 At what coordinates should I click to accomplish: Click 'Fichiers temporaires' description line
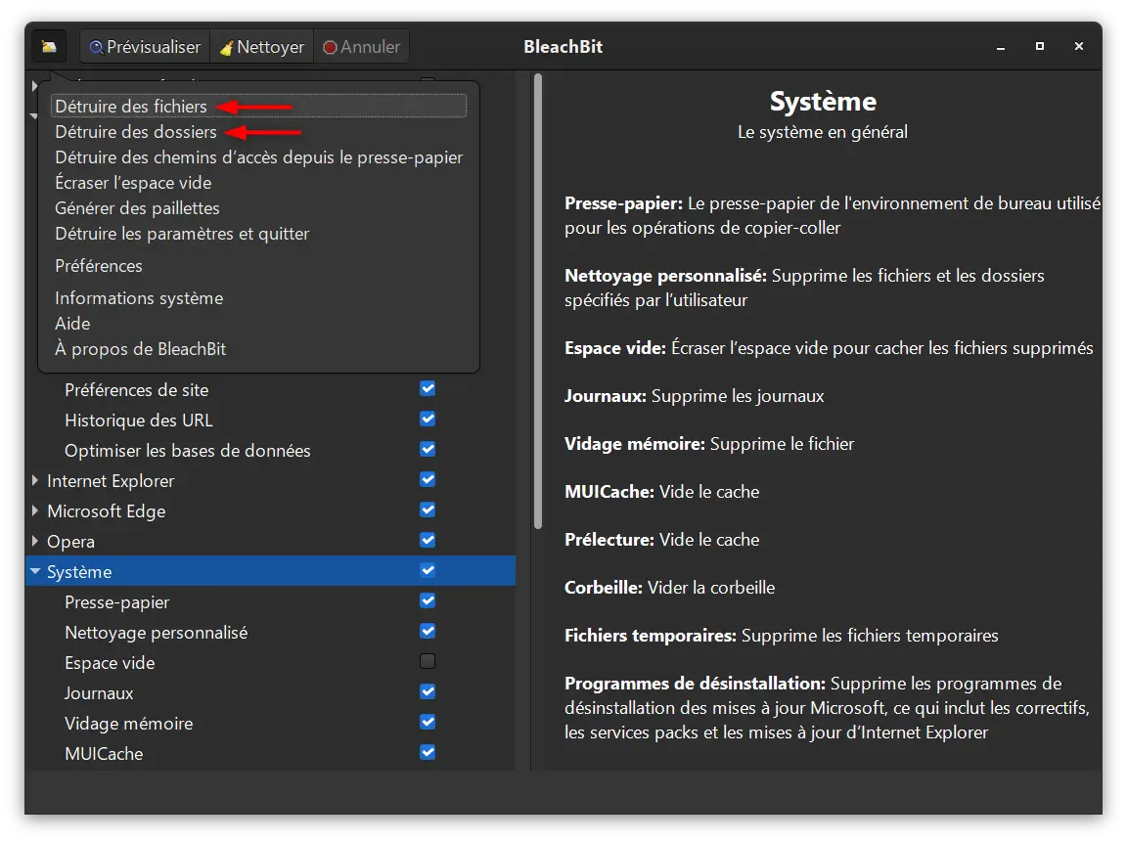[x=782, y=636]
